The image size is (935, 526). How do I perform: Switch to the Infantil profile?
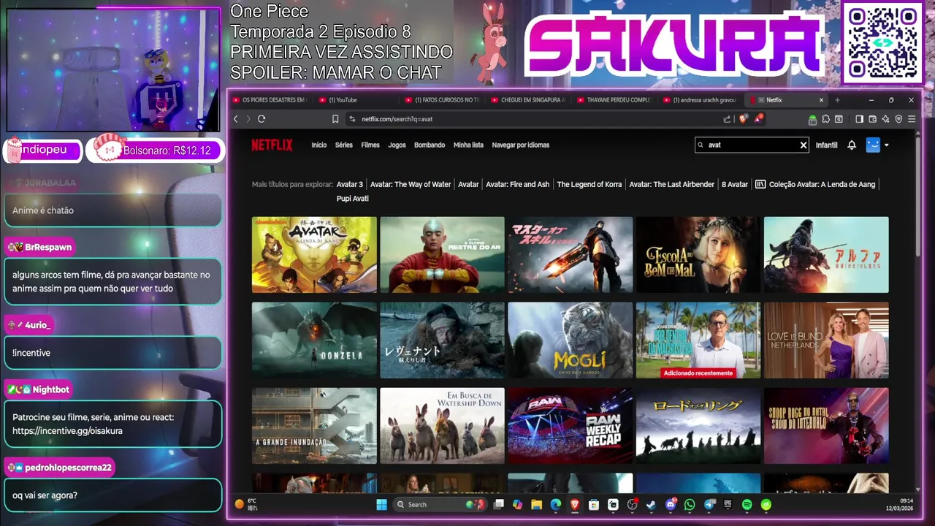point(826,145)
